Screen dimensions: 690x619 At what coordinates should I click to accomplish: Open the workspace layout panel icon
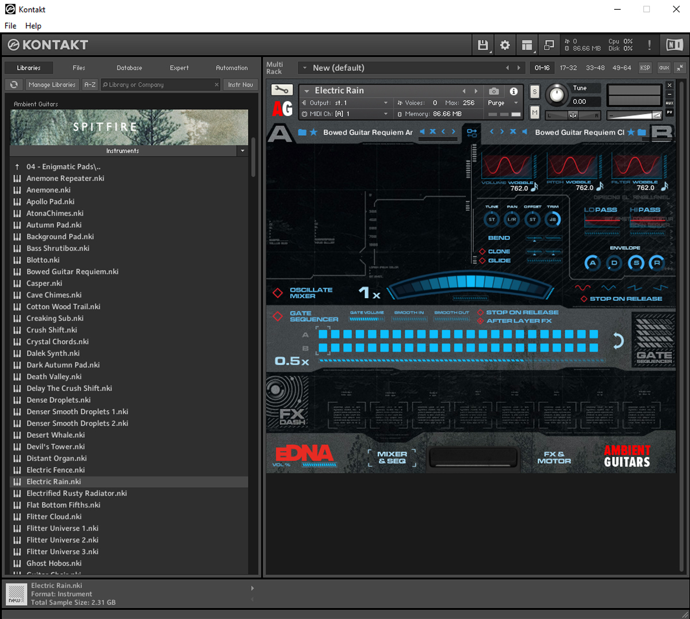[x=527, y=45]
